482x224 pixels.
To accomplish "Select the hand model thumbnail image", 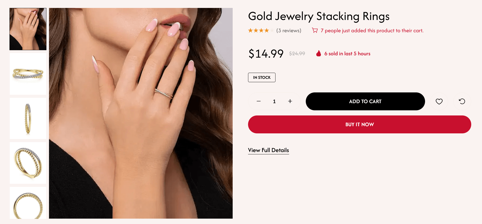I will click(28, 29).
